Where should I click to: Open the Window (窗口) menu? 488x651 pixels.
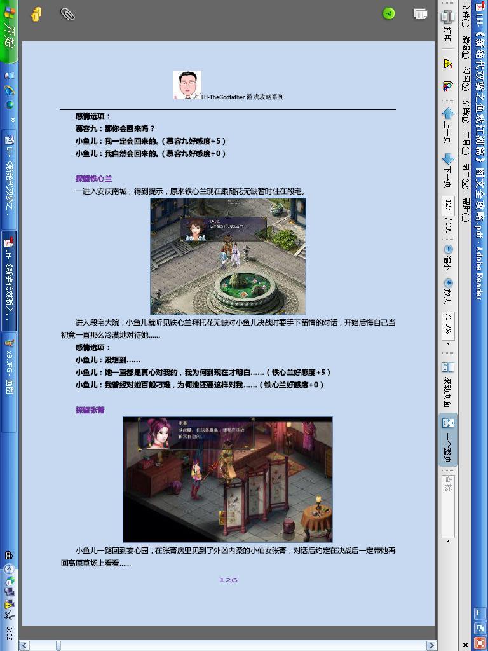pos(466,177)
